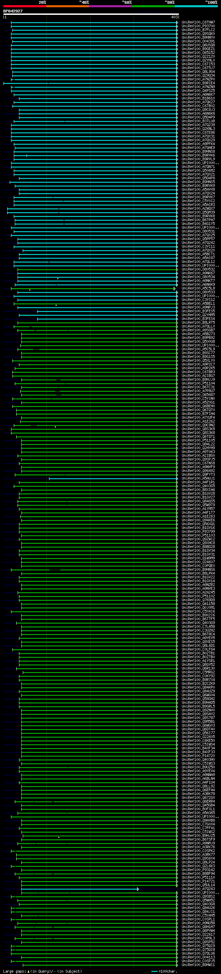The height and width of the screenshot is (974, 221).
Task: Select hit label UniRef100_Q9SBS2
Action: click(x=198, y=896)
